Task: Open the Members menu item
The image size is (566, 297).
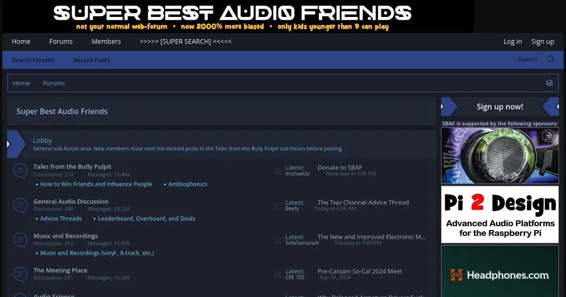Action: point(106,41)
